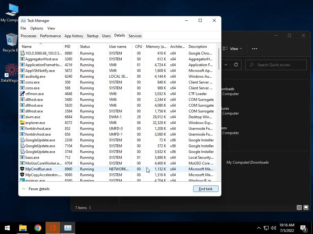Sort by the Name column header
The width and height of the screenshot is (313, 234).
click(x=41, y=47)
